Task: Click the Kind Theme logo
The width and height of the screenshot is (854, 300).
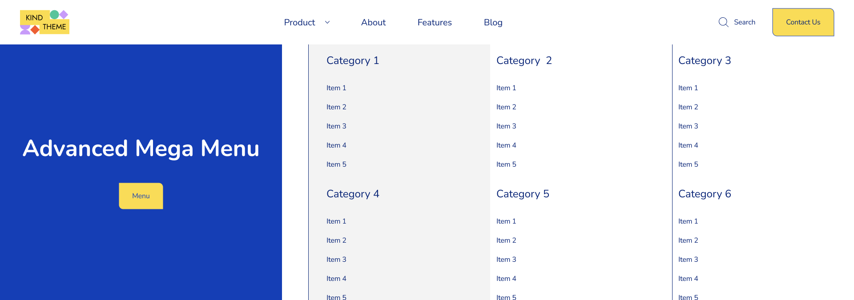Action: 44,22
